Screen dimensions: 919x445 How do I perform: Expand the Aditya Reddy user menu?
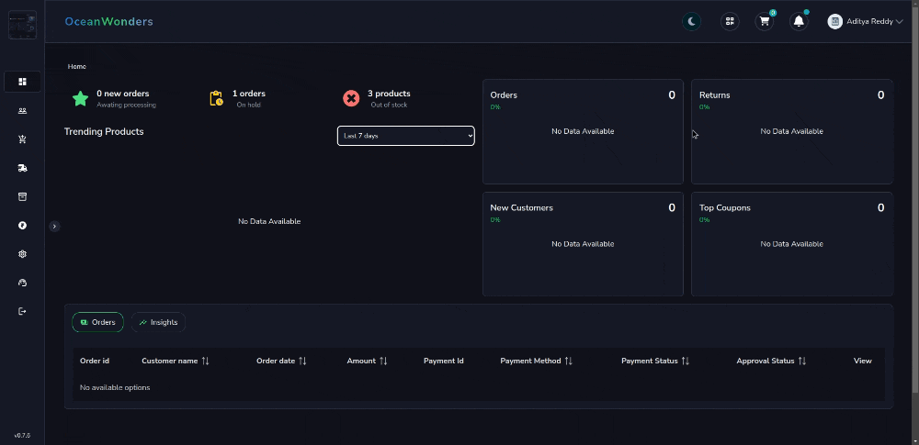(865, 21)
